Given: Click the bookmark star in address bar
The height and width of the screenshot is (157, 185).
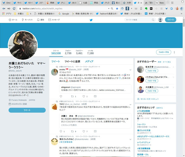Looking at the screenshot, I should pos(117,8).
